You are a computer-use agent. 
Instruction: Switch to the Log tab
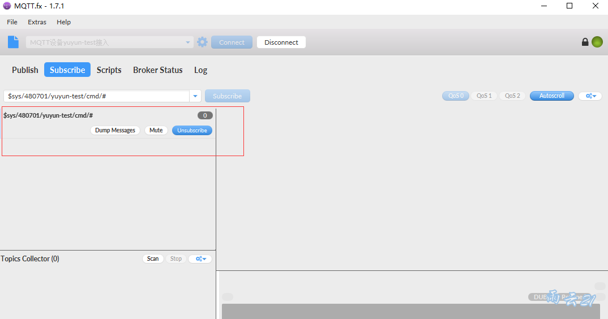[200, 70]
